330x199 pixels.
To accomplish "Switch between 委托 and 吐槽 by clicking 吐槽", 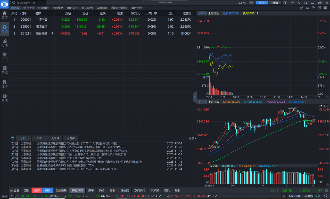I will (x=275, y=3).
